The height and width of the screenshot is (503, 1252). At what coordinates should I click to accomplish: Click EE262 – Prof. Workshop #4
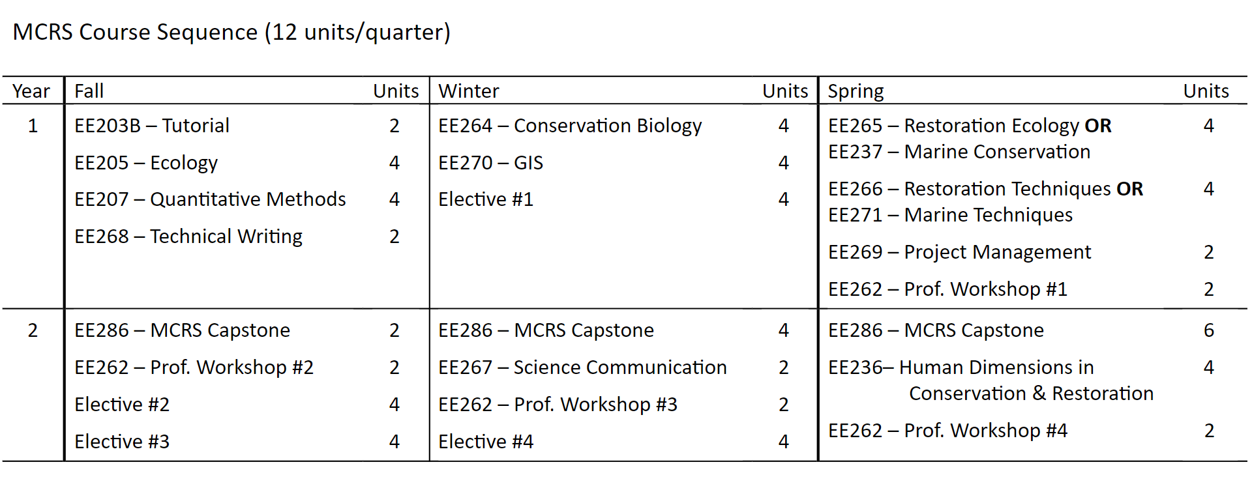tap(947, 431)
